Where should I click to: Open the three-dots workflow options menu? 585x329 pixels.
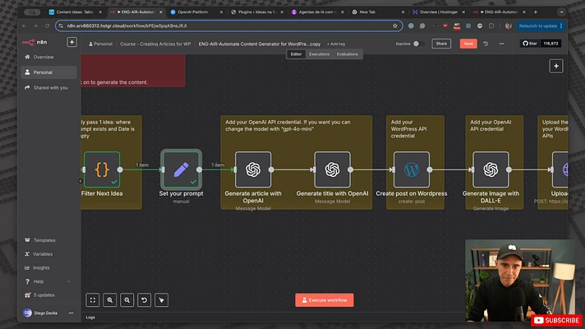[501, 44]
